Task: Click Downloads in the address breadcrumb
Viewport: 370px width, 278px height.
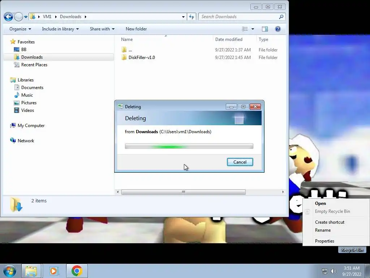Action: coord(70,17)
